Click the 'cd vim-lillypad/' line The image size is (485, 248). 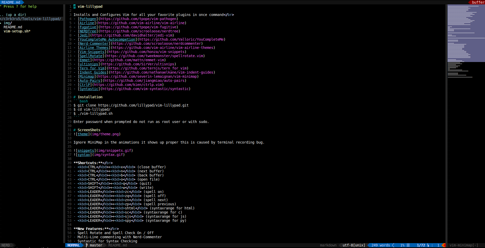(x=92, y=109)
